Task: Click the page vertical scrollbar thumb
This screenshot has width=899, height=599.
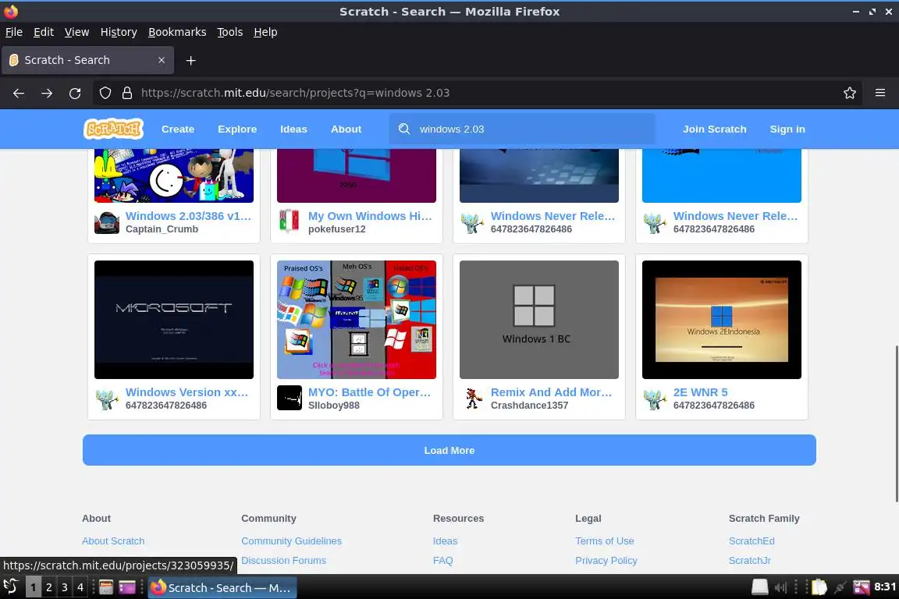Action: [x=896, y=424]
